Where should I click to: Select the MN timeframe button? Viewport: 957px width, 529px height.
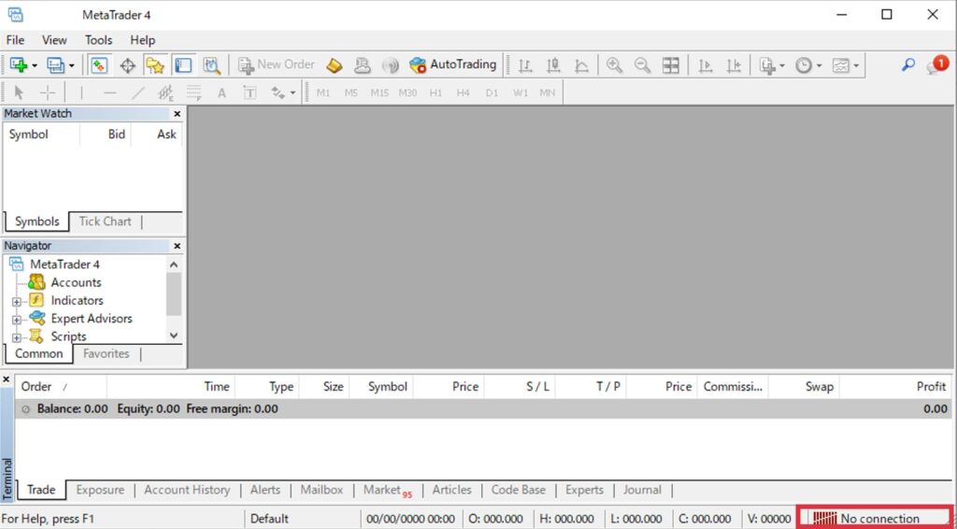[x=548, y=93]
